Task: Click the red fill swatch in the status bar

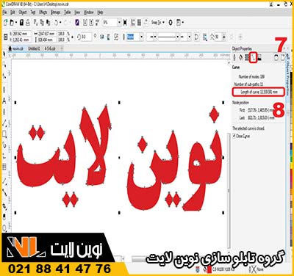Action: point(209,269)
